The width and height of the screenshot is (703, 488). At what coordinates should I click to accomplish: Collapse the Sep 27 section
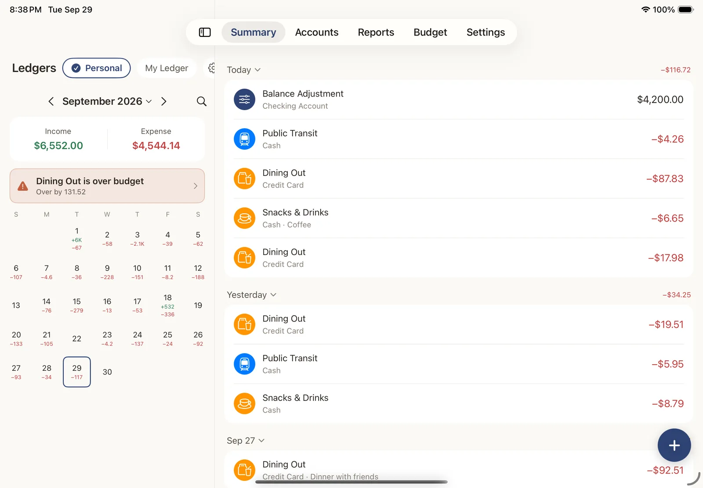tap(246, 441)
